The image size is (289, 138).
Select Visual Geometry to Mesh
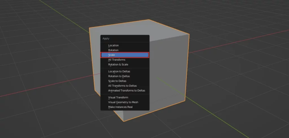pos(125,102)
